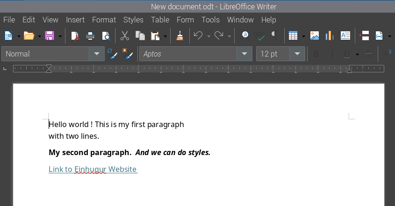Toggle Italic formatting button
Viewport: 395px width, 206px height.
(x=332, y=54)
